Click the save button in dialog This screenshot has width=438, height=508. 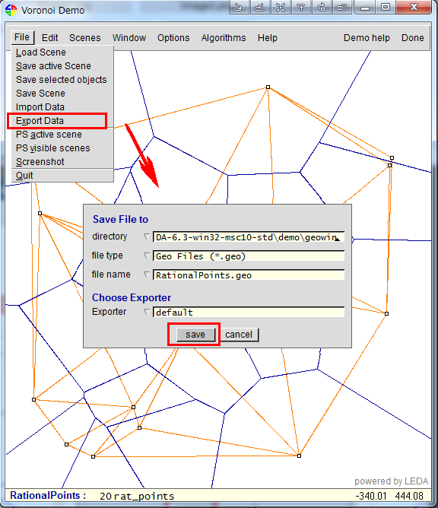(195, 335)
